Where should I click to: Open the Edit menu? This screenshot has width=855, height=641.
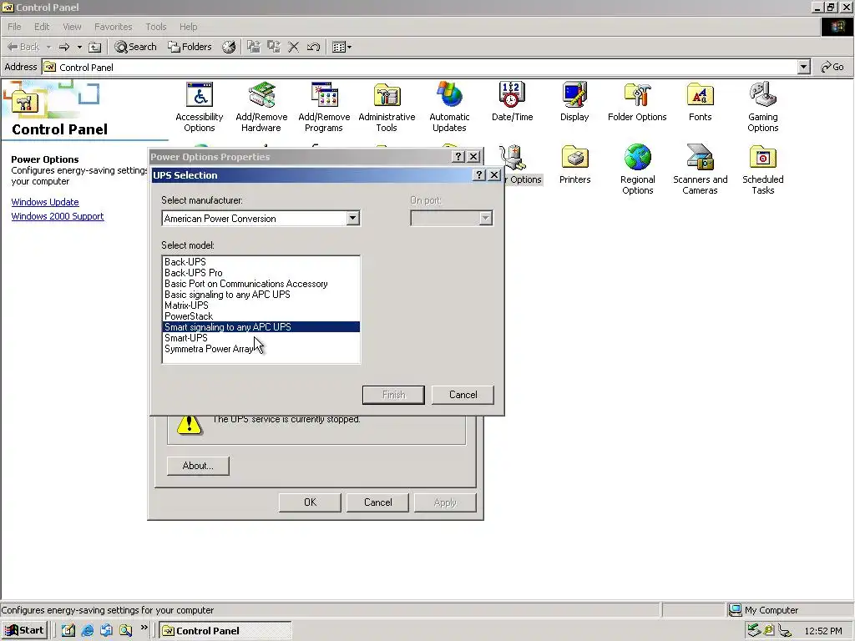coord(42,27)
